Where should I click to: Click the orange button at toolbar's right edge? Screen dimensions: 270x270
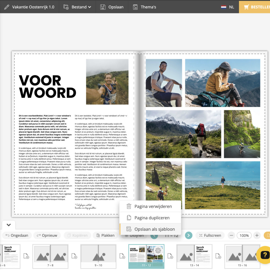tap(267, 235)
